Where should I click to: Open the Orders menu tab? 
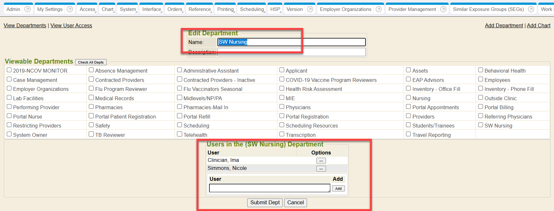click(175, 9)
